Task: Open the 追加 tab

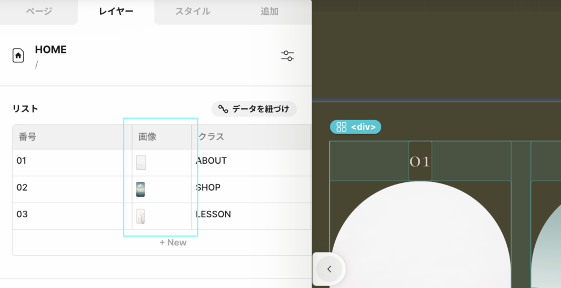Action: click(x=270, y=11)
